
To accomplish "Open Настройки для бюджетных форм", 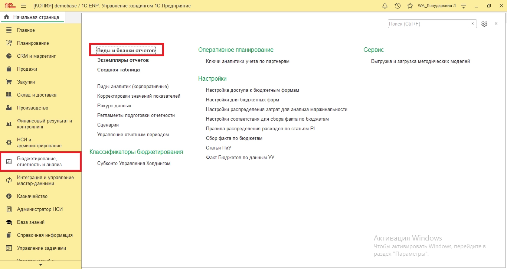I will tap(242, 100).
